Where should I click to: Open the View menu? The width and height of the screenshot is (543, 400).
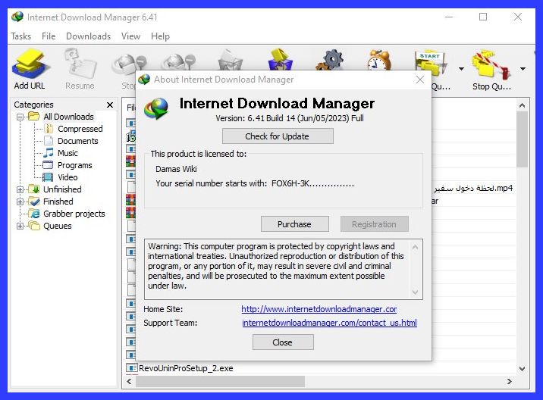coord(130,36)
